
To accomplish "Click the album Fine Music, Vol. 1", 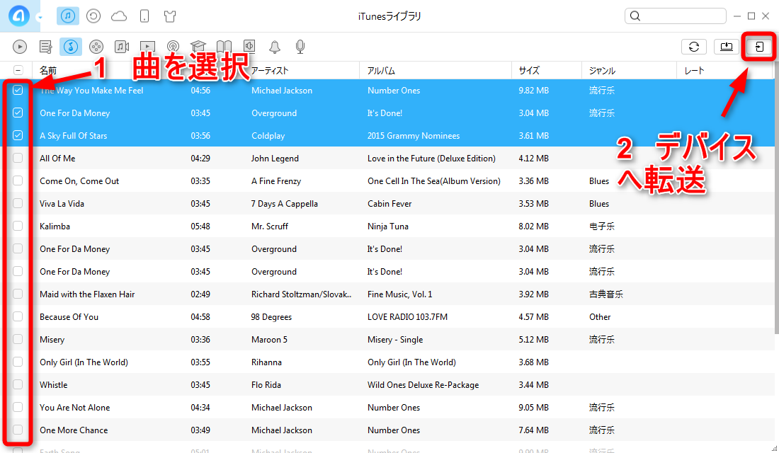I will click(x=400, y=294).
